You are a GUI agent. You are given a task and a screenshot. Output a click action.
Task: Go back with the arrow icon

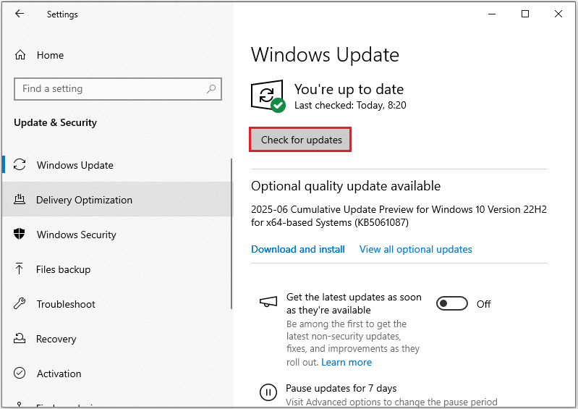(x=20, y=14)
